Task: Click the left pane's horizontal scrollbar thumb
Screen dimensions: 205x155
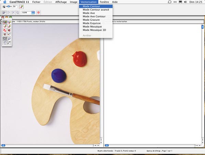Action: click(3, 146)
